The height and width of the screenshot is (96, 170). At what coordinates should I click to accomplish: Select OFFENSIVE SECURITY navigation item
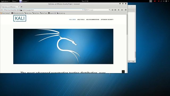107,19
